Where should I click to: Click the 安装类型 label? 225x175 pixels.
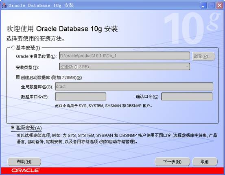tap(27, 67)
